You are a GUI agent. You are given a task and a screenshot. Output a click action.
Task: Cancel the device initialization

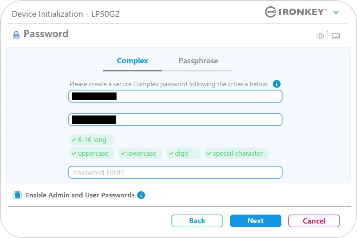pyautogui.click(x=314, y=221)
